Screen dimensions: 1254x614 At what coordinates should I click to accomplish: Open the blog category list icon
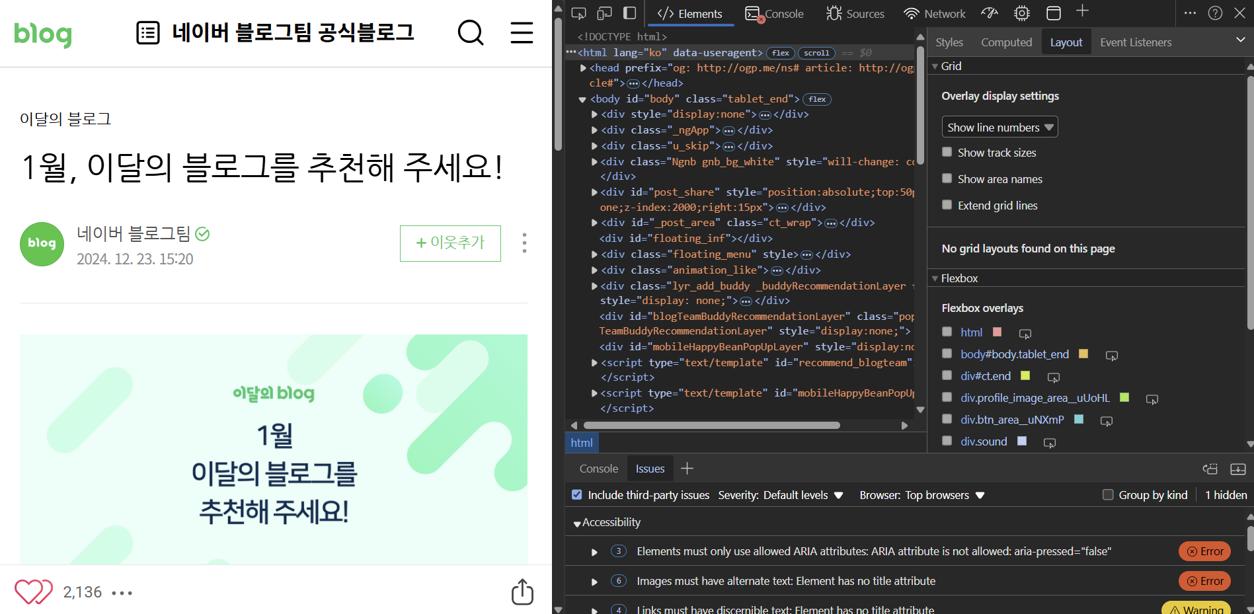[x=148, y=32]
